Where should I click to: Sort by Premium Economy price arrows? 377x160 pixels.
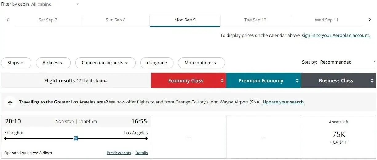point(297,81)
